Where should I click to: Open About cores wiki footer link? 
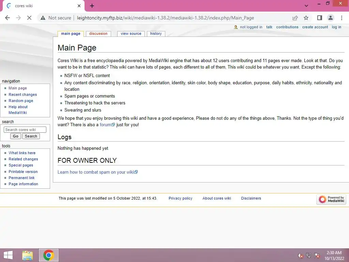(217, 198)
